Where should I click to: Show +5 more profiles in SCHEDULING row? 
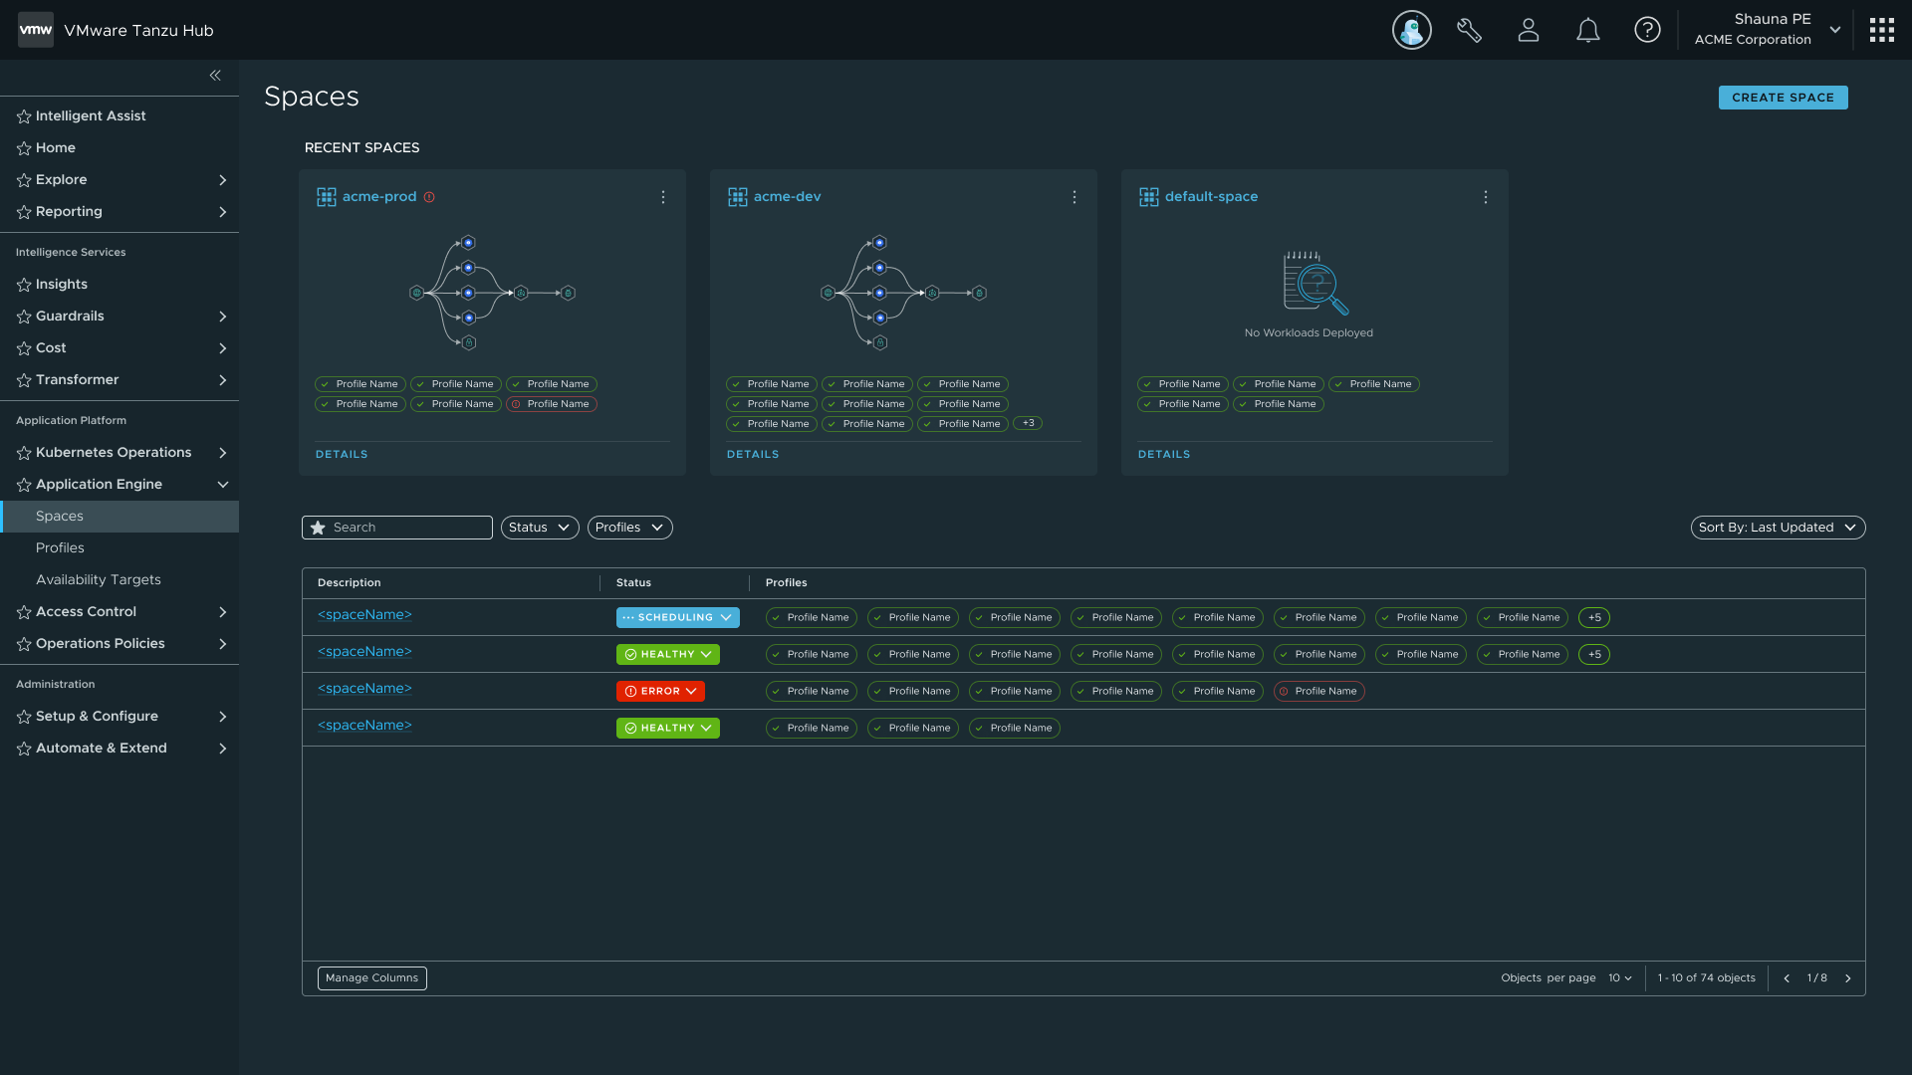(x=1594, y=618)
